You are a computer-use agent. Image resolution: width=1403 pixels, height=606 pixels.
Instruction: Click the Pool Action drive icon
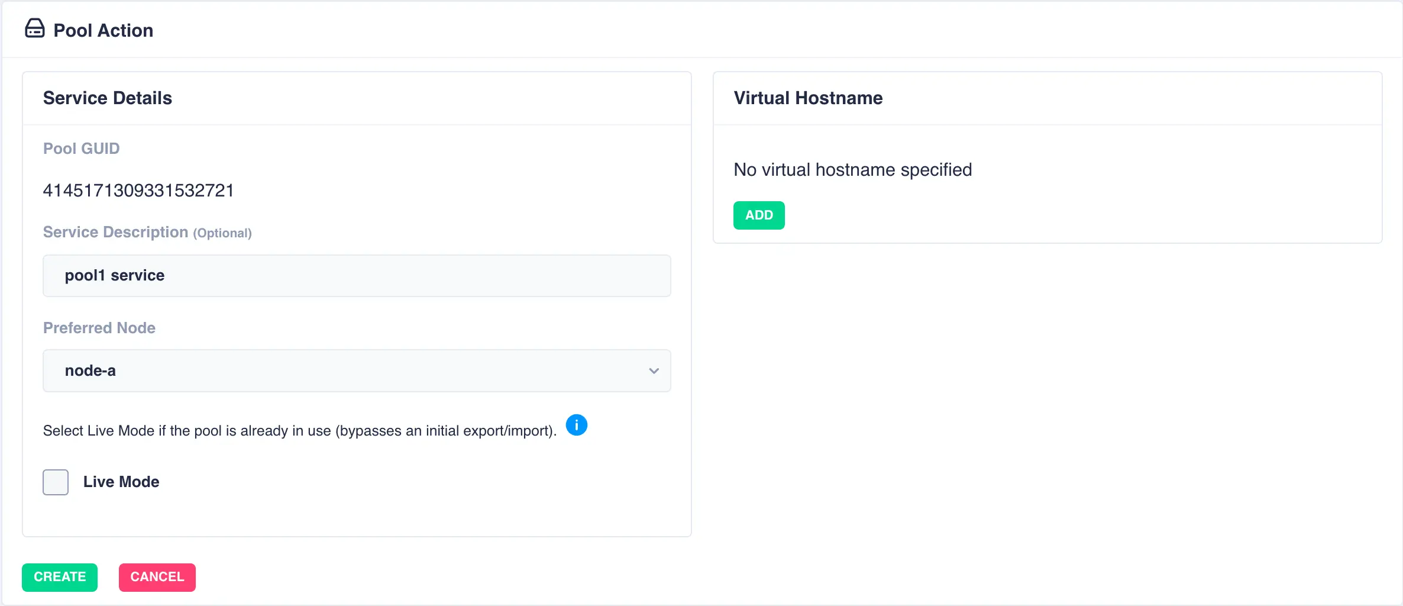pyautogui.click(x=34, y=28)
